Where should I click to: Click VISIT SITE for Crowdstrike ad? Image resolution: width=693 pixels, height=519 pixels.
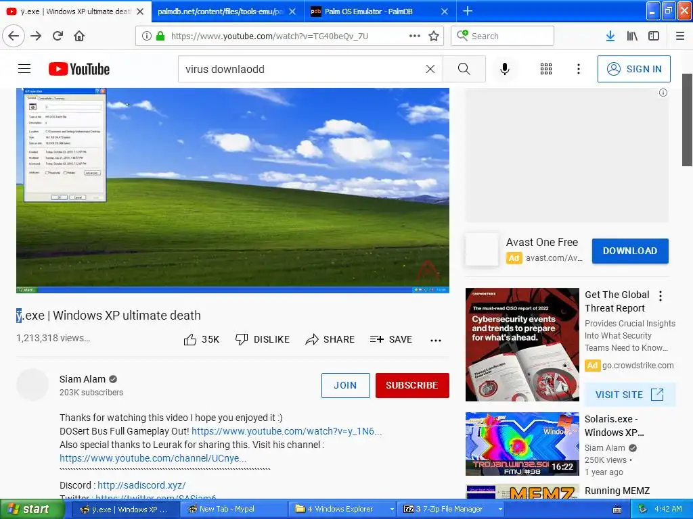[629, 395]
